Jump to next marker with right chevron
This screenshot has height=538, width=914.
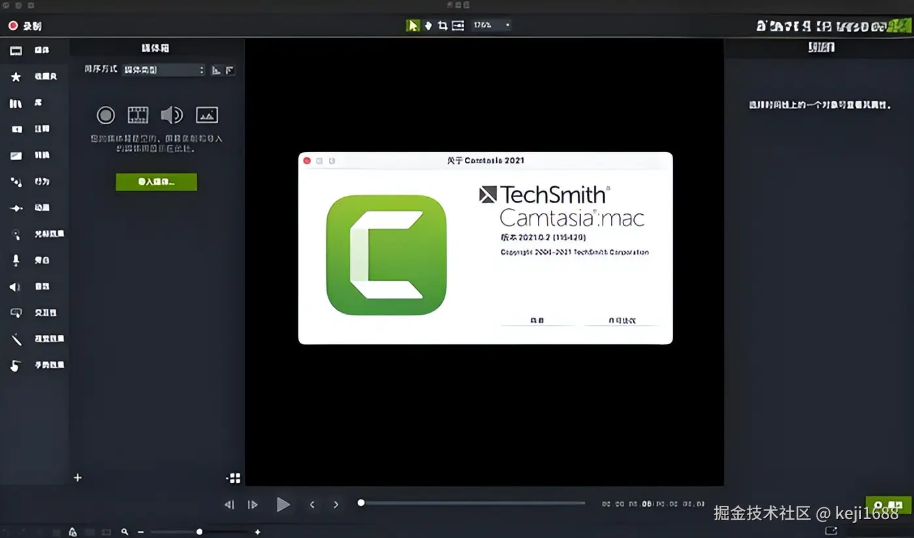(x=336, y=505)
